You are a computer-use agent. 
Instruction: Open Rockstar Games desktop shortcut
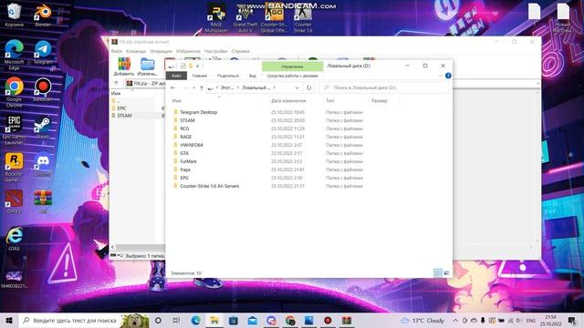(x=15, y=167)
